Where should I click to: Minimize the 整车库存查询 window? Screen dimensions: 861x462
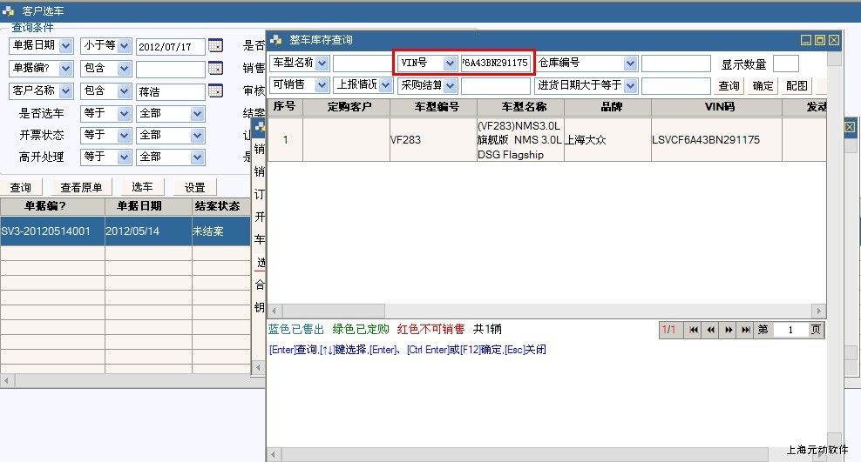click(x=807, y=40)
